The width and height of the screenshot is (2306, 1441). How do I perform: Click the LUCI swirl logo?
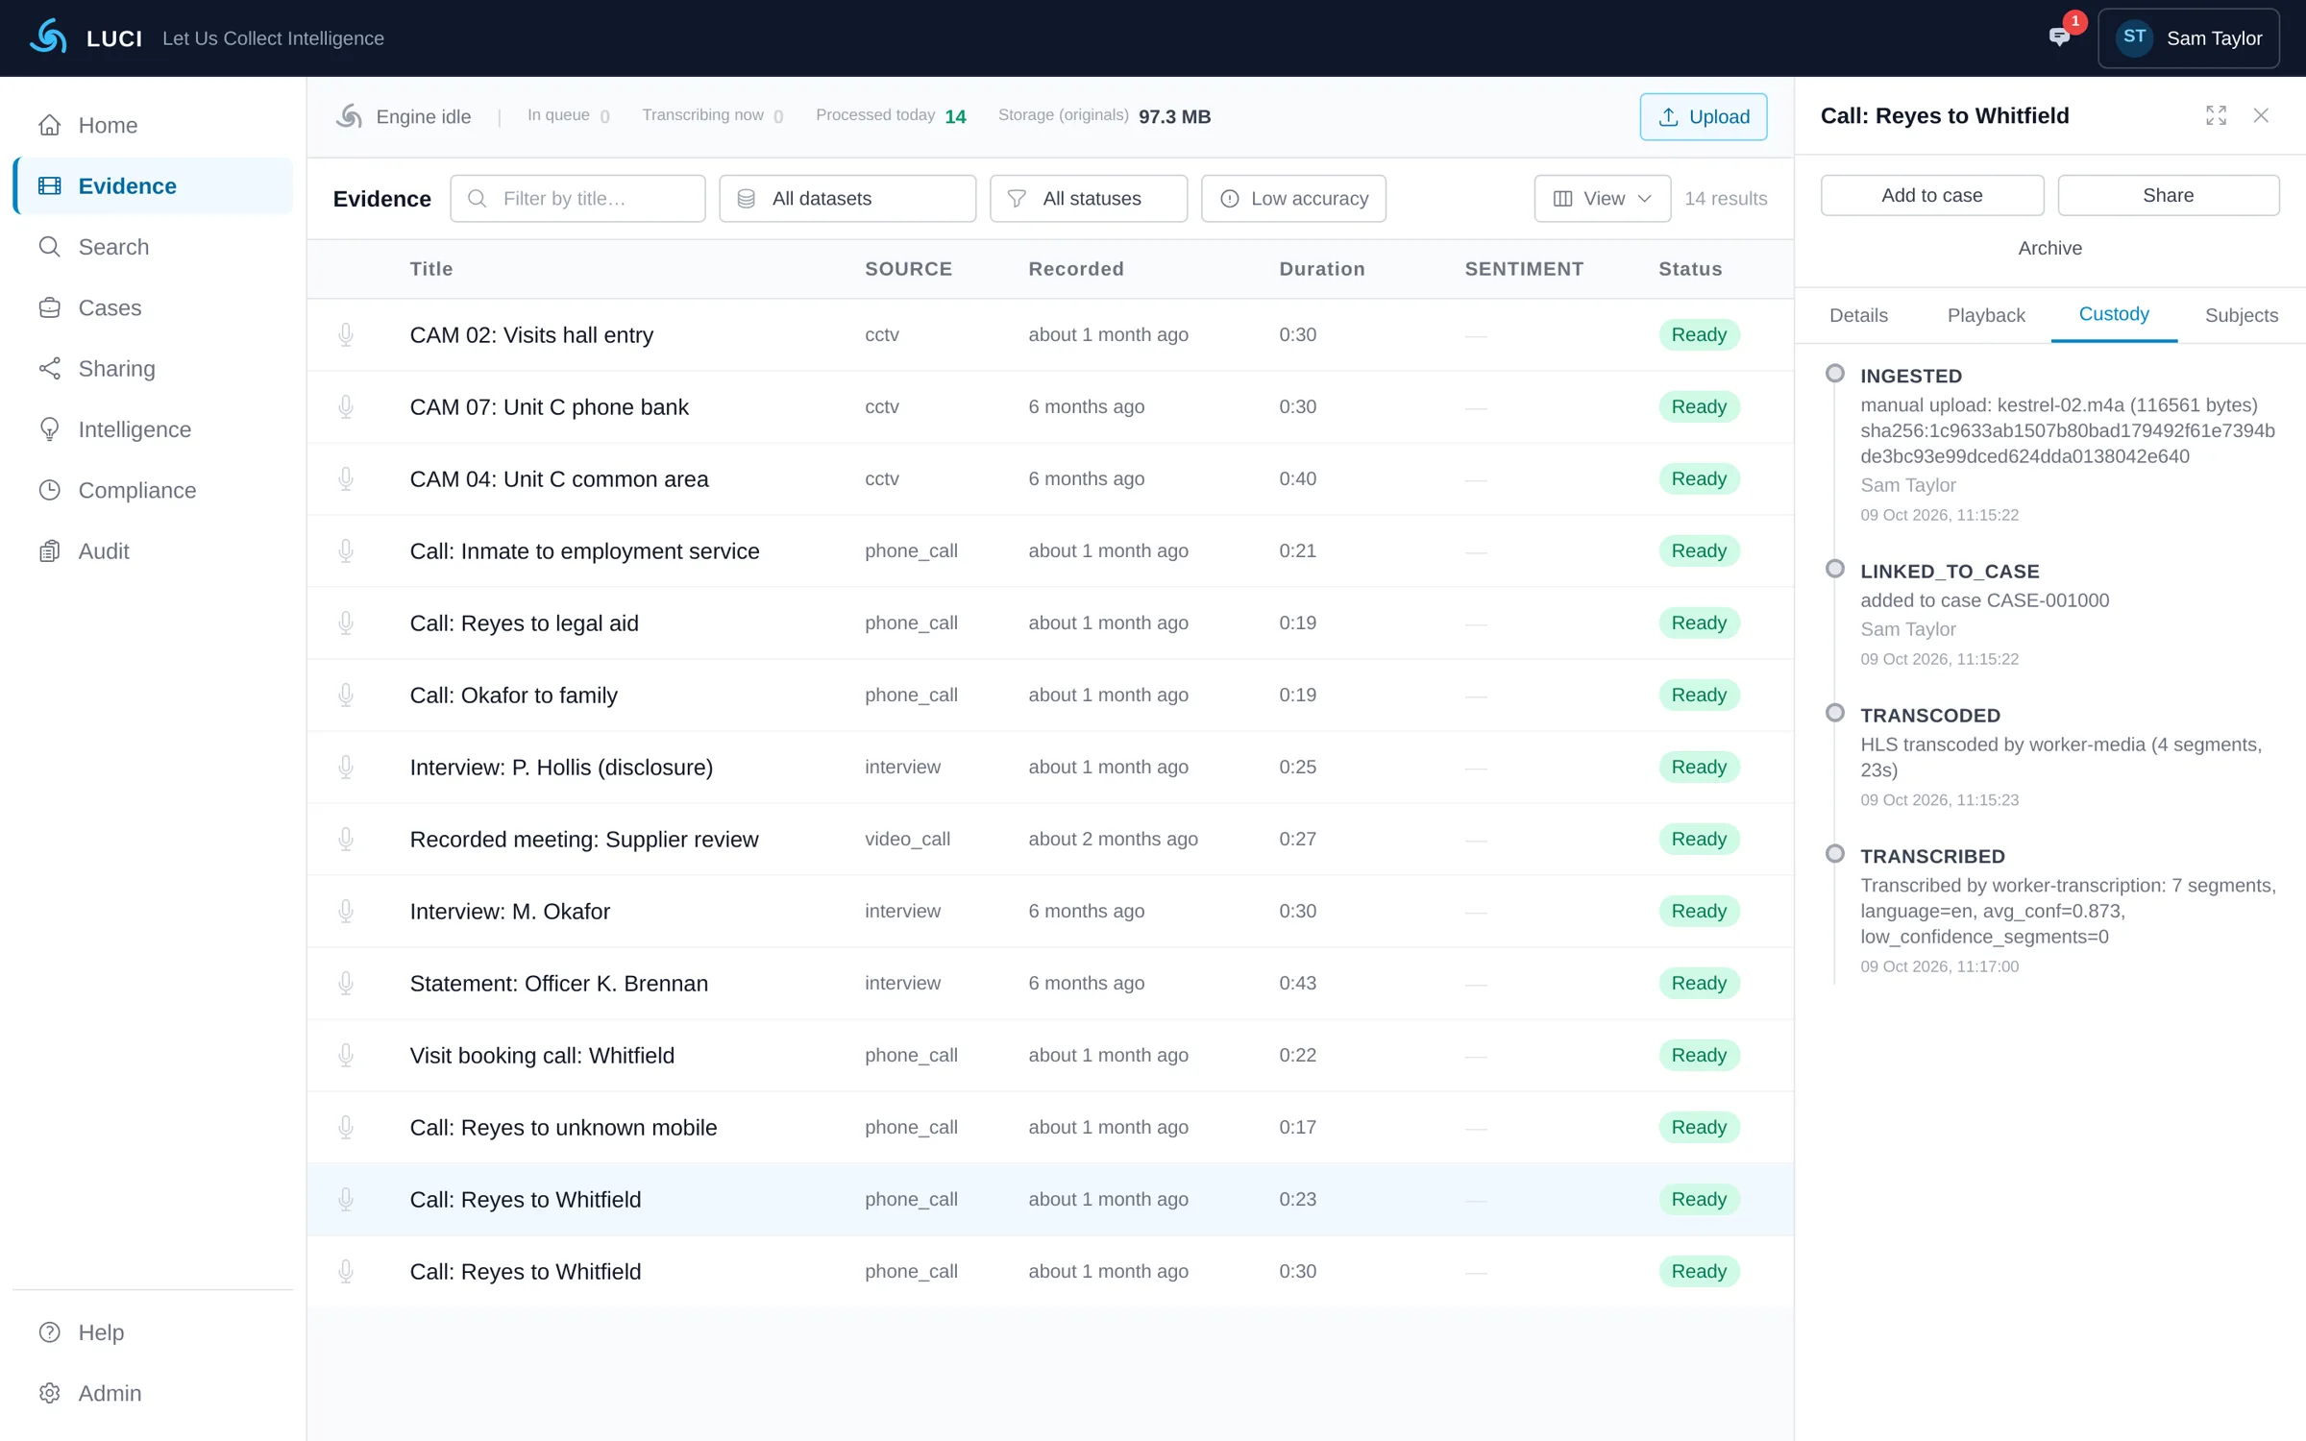(48, 37)
